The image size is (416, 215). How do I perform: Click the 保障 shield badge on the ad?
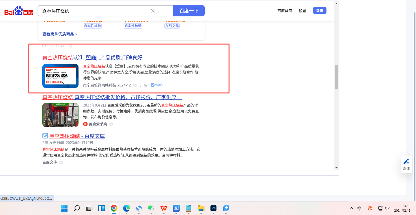click(x=156, y=85)
